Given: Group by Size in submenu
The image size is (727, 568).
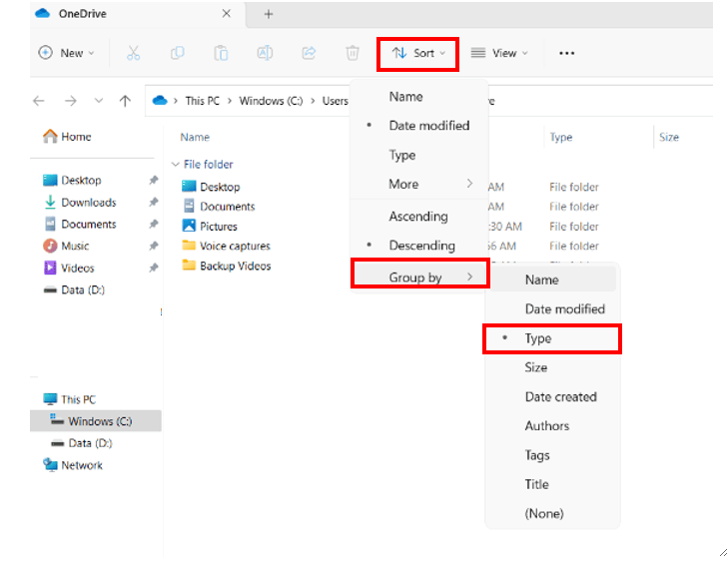Looking at the screenshot, I should (551, 367).
